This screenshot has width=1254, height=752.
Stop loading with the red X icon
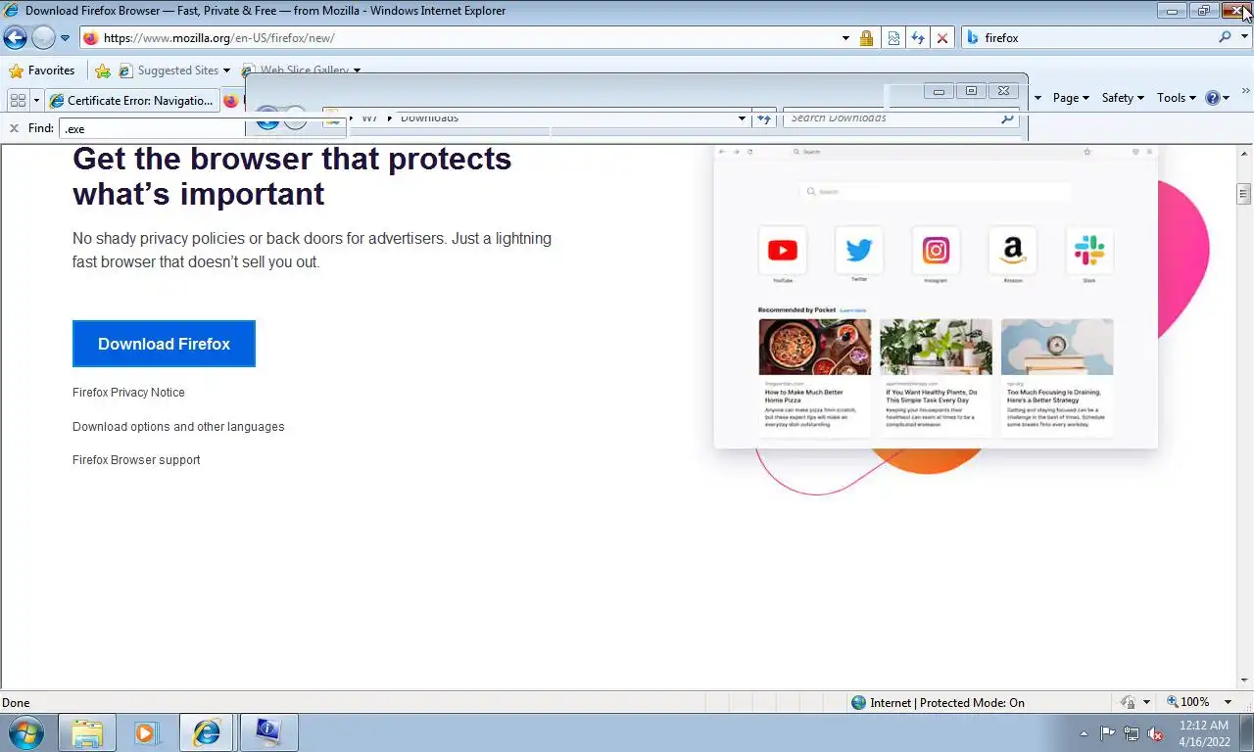pos(942,38)
